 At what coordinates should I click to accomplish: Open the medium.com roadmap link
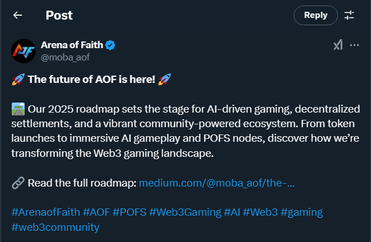pos(216,183)
